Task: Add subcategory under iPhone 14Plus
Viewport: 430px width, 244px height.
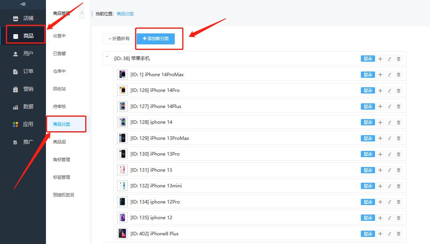Action: pos(380,106)
